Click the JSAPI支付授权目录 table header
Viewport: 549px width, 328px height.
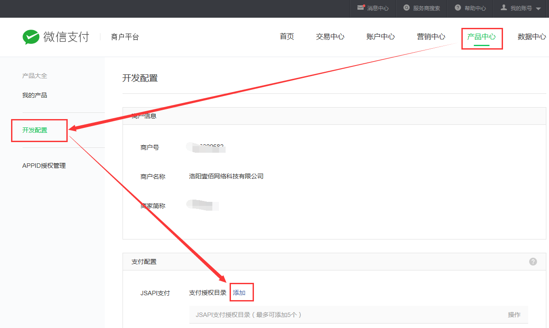[248, 315]
